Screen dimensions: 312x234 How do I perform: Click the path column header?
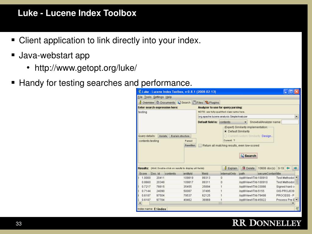[x=248, y=173]
